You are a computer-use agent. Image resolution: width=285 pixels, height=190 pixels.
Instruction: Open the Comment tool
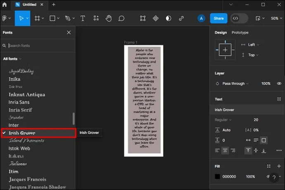pos(121,18)
